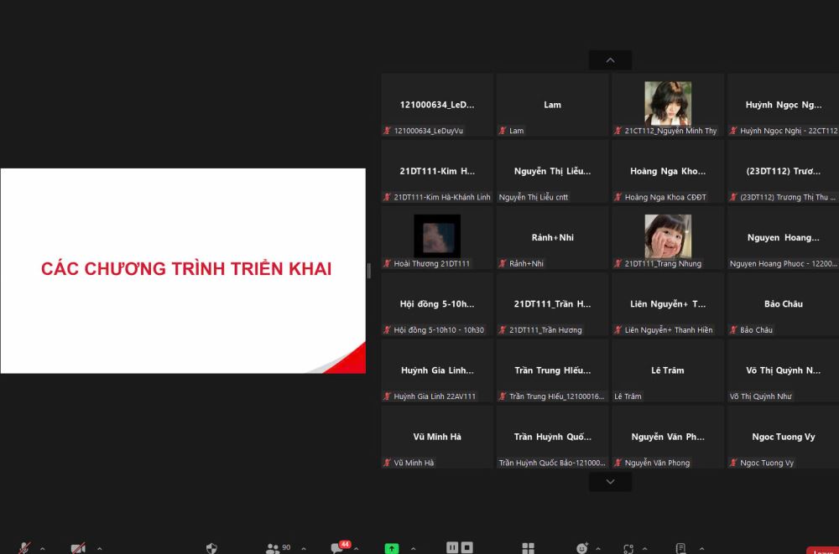Click the green Share Screen icon
This screenshot has width=839, height=554.
392,548
